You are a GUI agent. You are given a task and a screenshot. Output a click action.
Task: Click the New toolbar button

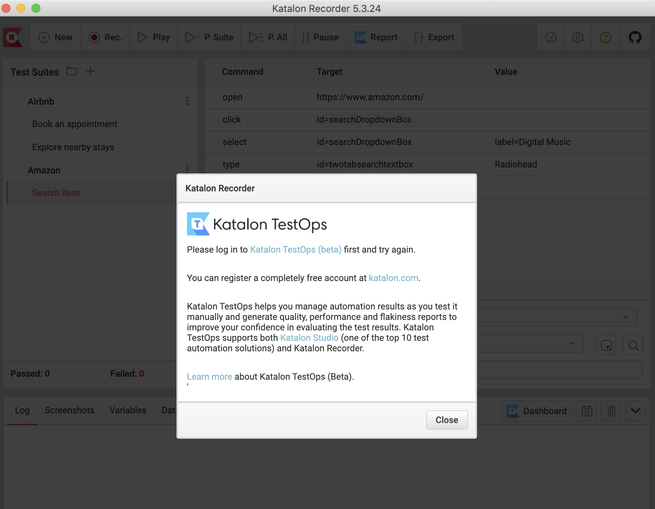click(55, 37)
